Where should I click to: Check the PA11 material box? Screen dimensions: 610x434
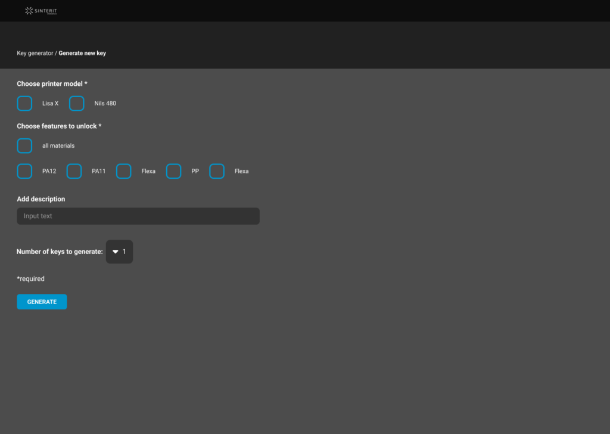[x=74, y=171]
